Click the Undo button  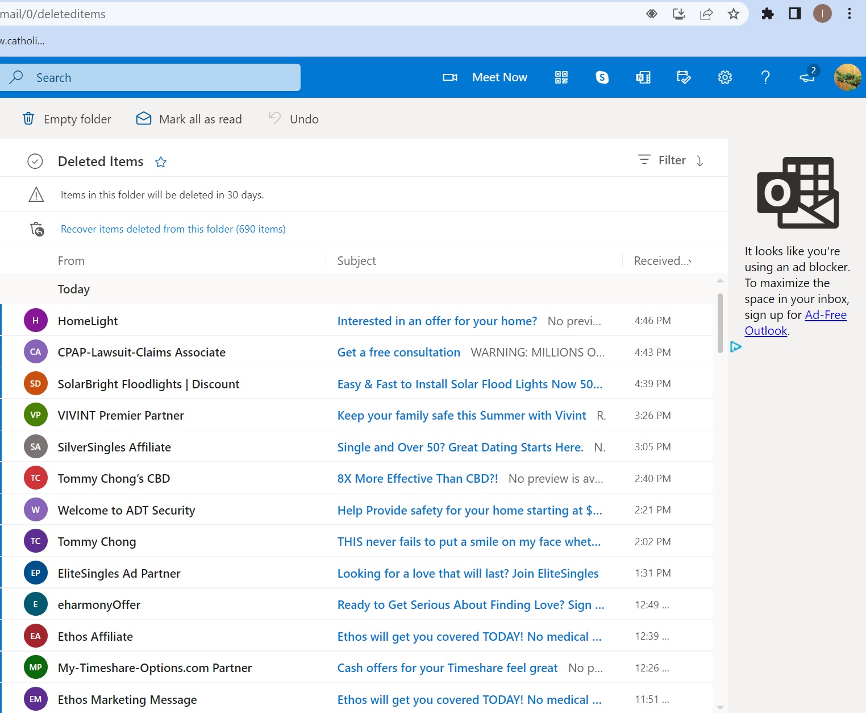tap(293, 119)
